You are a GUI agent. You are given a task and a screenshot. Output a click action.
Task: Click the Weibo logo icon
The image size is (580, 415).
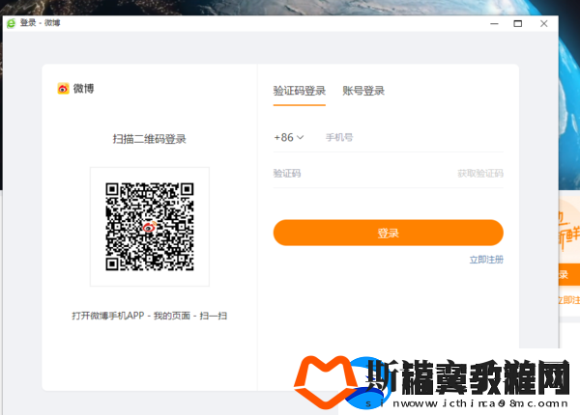click(x=63, y=89)
